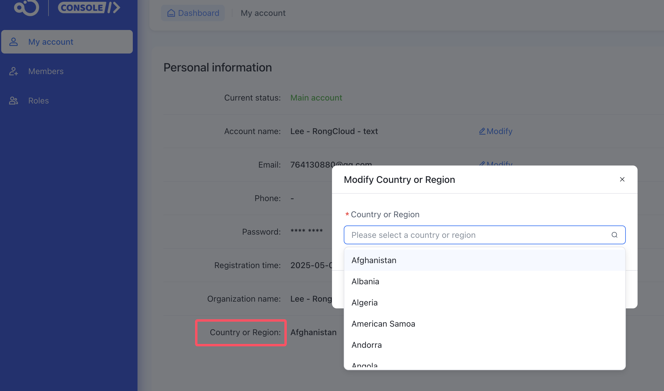
Task: Go to Dashboard breadcrumb link
Action: pos(198,13)
